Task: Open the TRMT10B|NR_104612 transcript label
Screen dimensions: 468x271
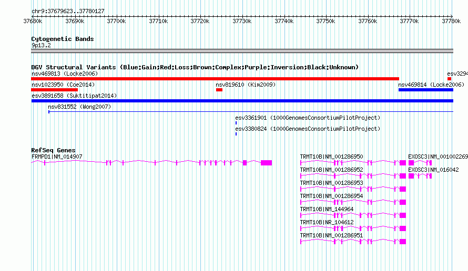Action: (327, 222)
